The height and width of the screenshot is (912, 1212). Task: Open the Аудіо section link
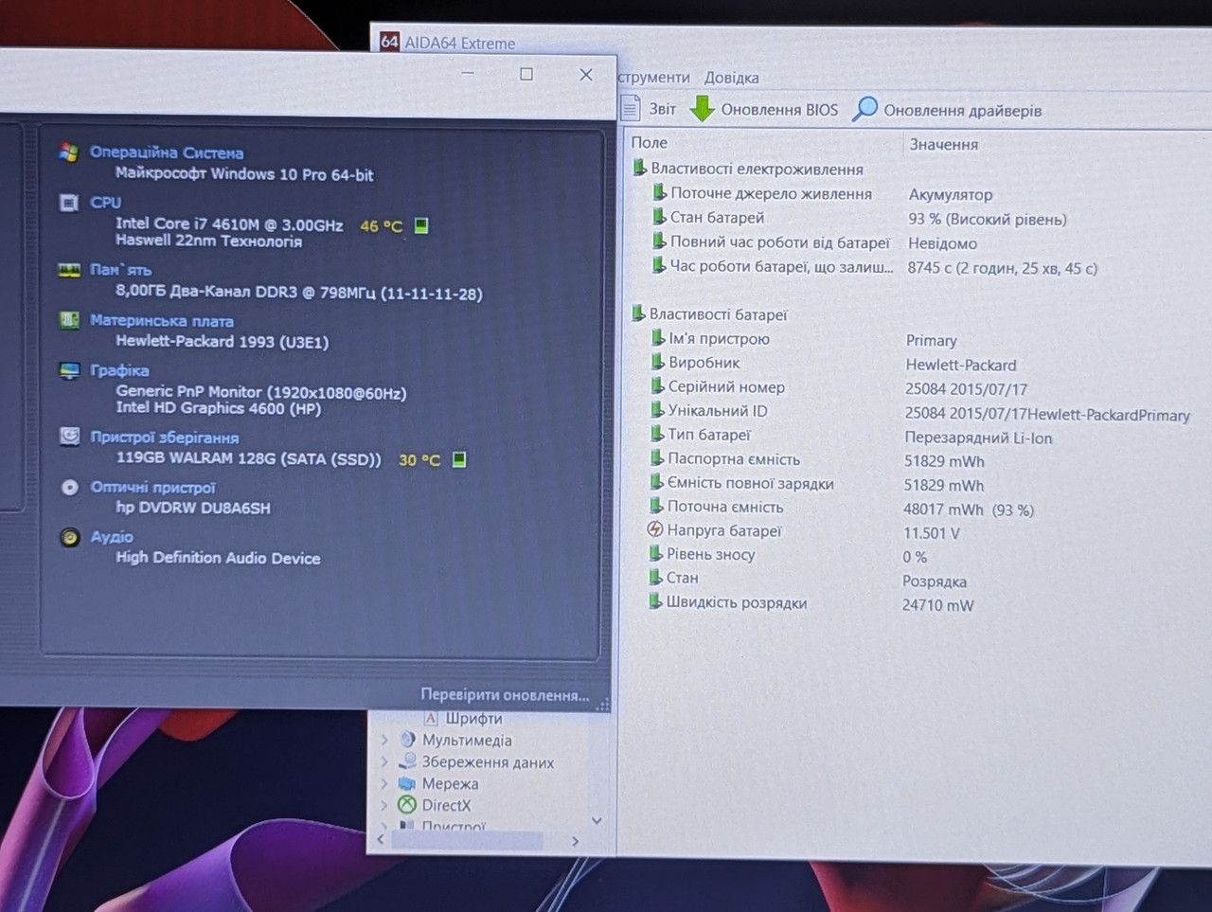pyautogui.click(x=112, y=537)
